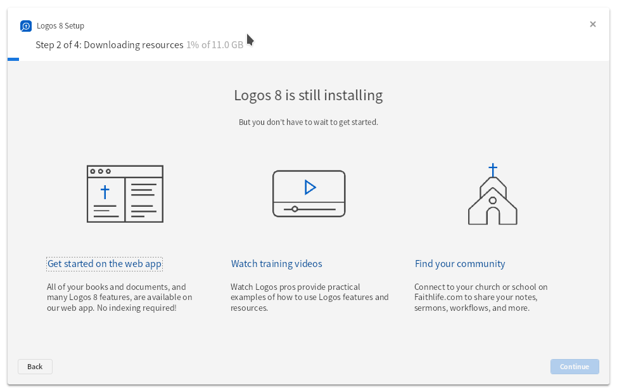The width and height of the screenshot is (617, 392).
Task: Open the Watch training videos link
Action: [276, 264]
